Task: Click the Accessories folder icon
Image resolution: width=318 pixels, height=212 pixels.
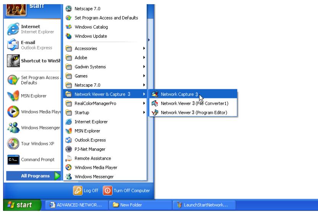Action: tap(69, 48)
